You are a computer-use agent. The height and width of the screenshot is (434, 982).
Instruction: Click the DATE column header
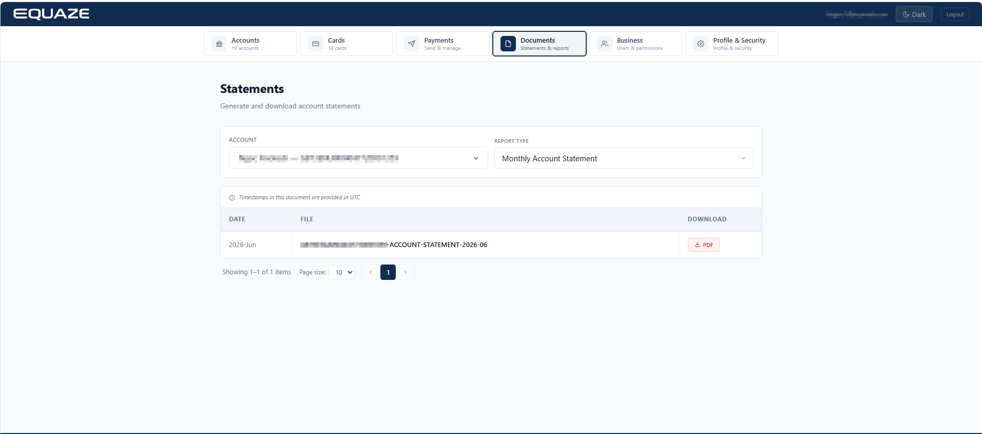pyautogui.click(x=237, y=219)
